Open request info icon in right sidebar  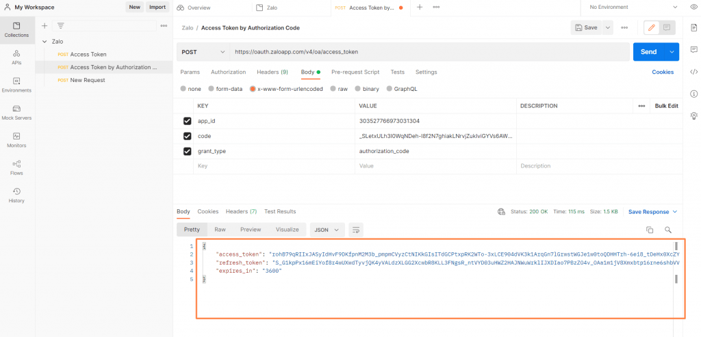694,94
